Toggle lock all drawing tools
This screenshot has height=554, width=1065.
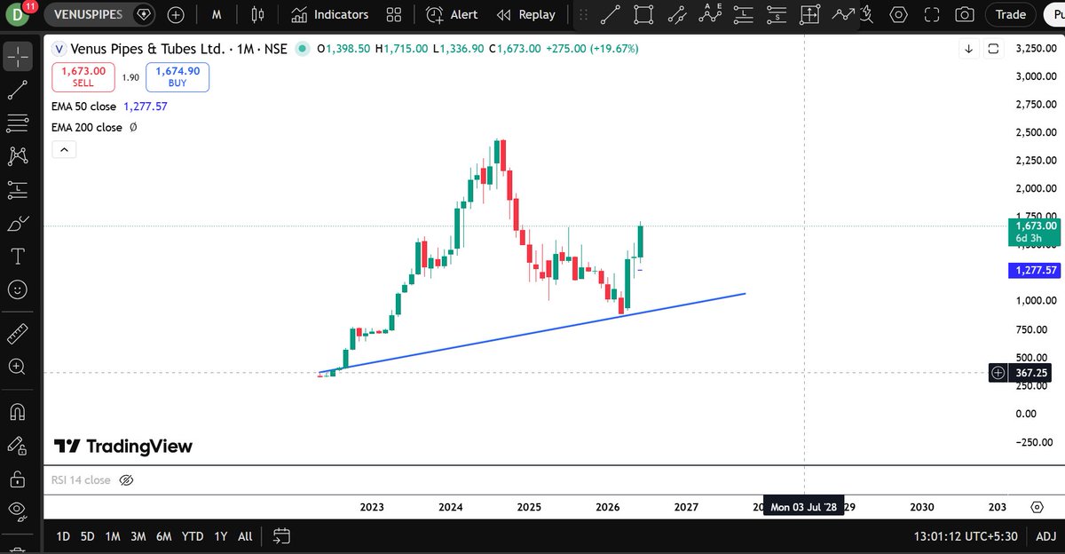pyautogui.click(x=18, y=479)
